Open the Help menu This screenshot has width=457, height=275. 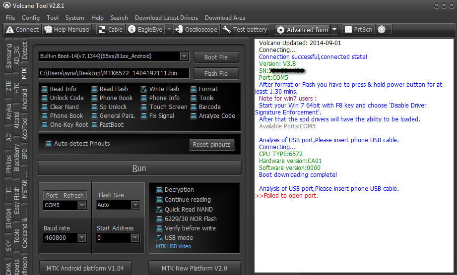[97, 18]
